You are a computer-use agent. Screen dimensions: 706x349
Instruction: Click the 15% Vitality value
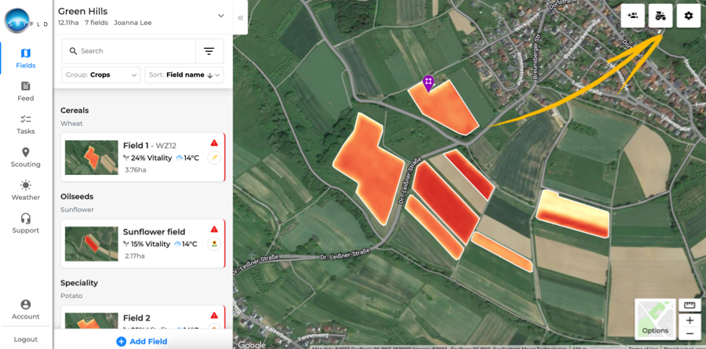151,244
